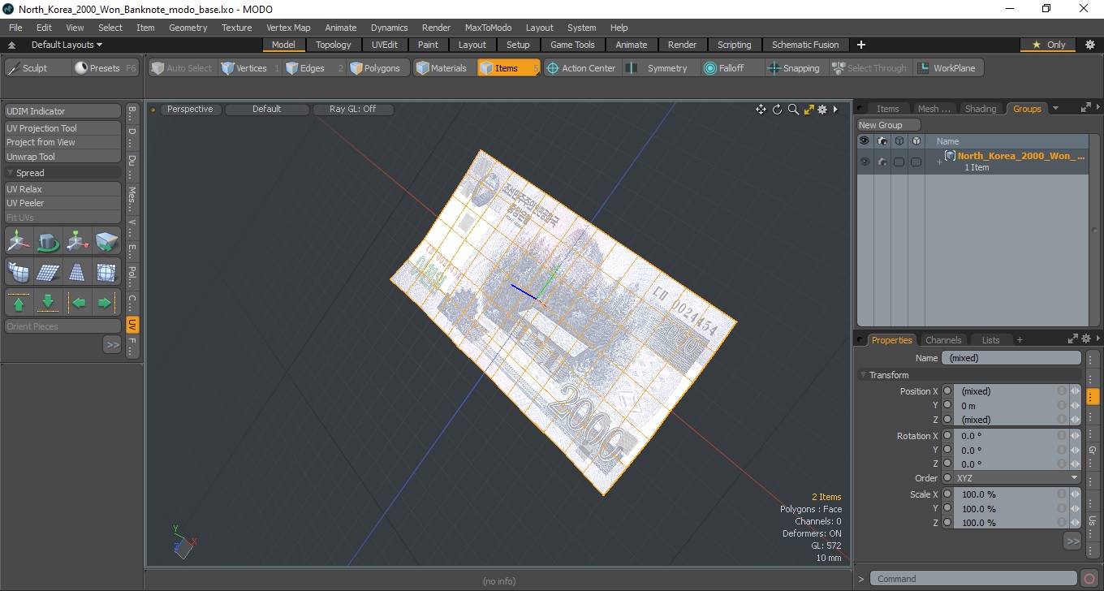This screenshot has width=1104, height=591.
Task: Tick the second checkbox in group row
Action: (916, 162)
